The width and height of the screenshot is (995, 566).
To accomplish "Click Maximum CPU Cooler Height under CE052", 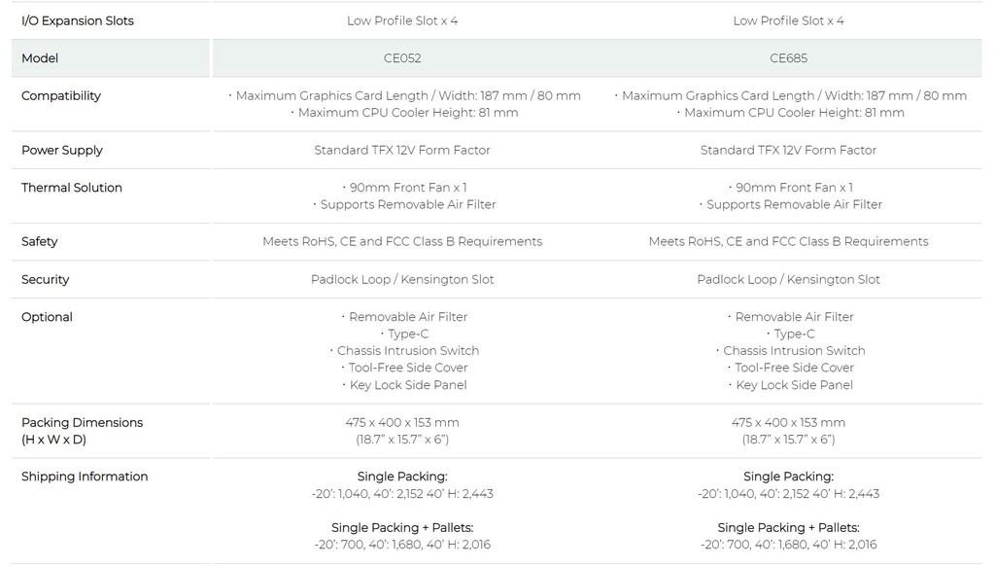I will click(x=408, y=113).
